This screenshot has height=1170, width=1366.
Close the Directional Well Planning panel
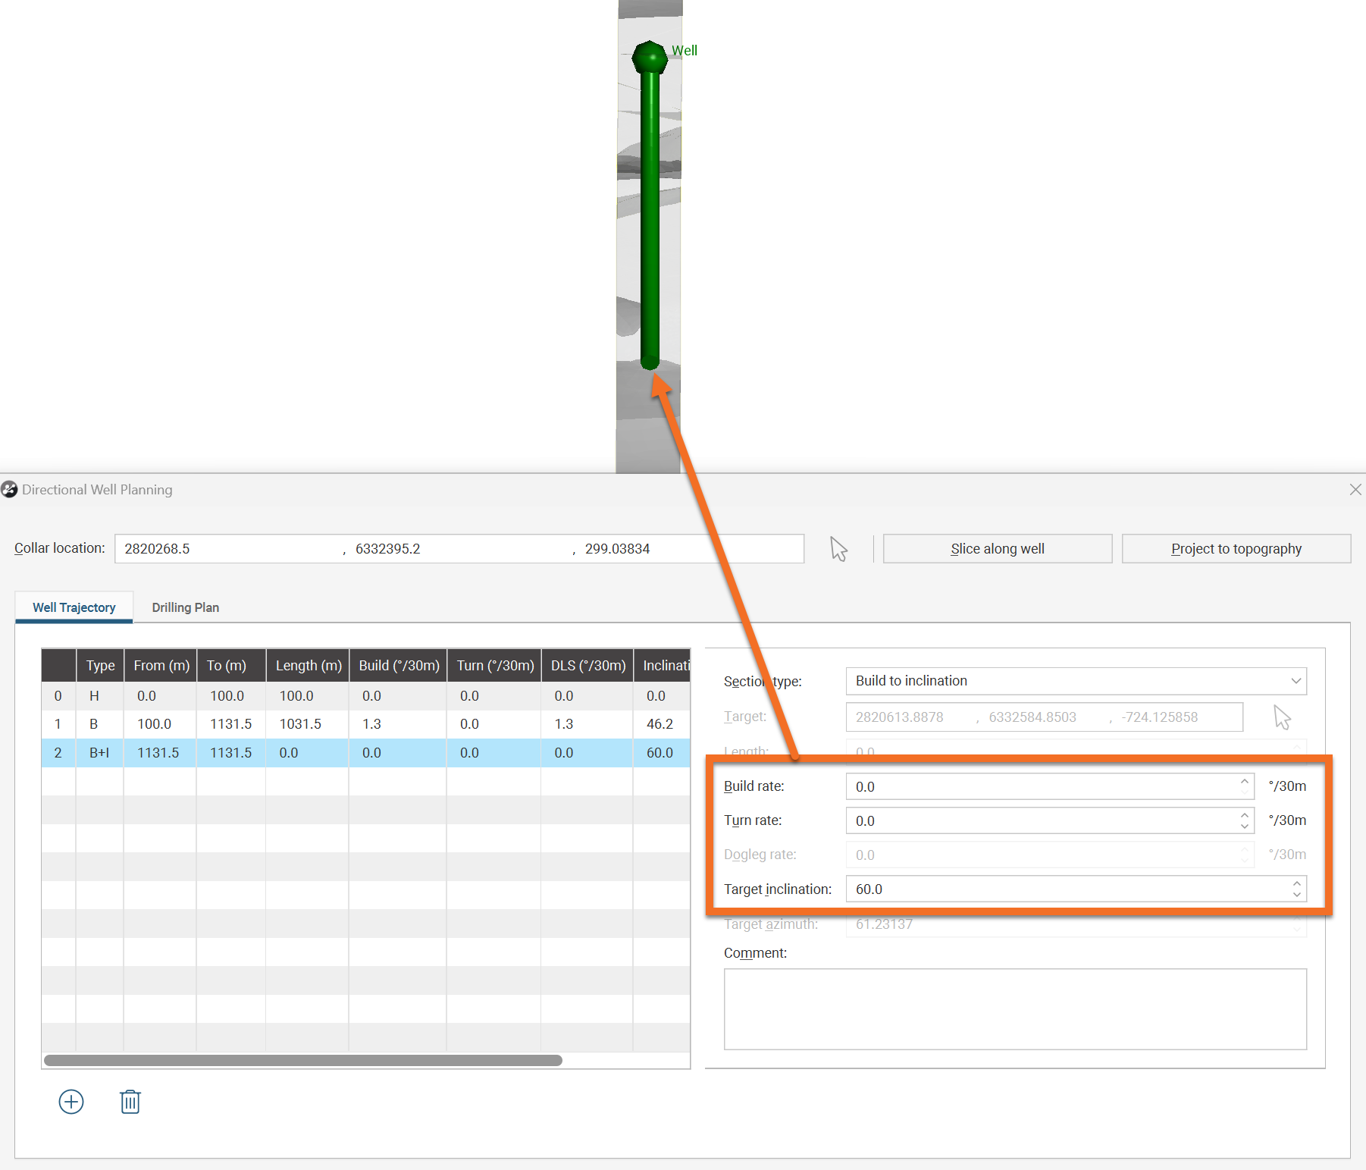click(1355, 490)
